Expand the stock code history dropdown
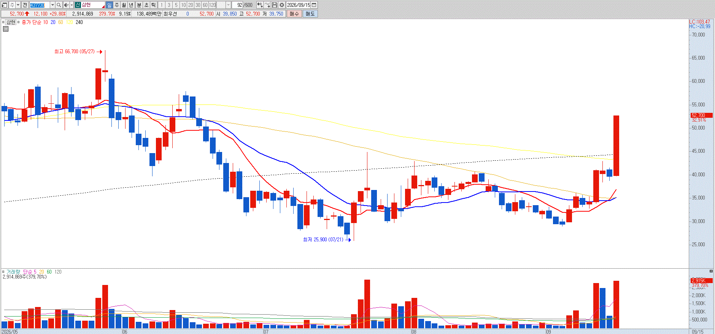Viewport: 715px width, 334px height. (x=52, y=5)
